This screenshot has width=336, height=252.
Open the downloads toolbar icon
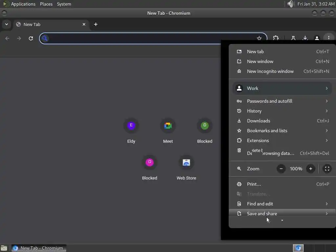coord(305,38)
